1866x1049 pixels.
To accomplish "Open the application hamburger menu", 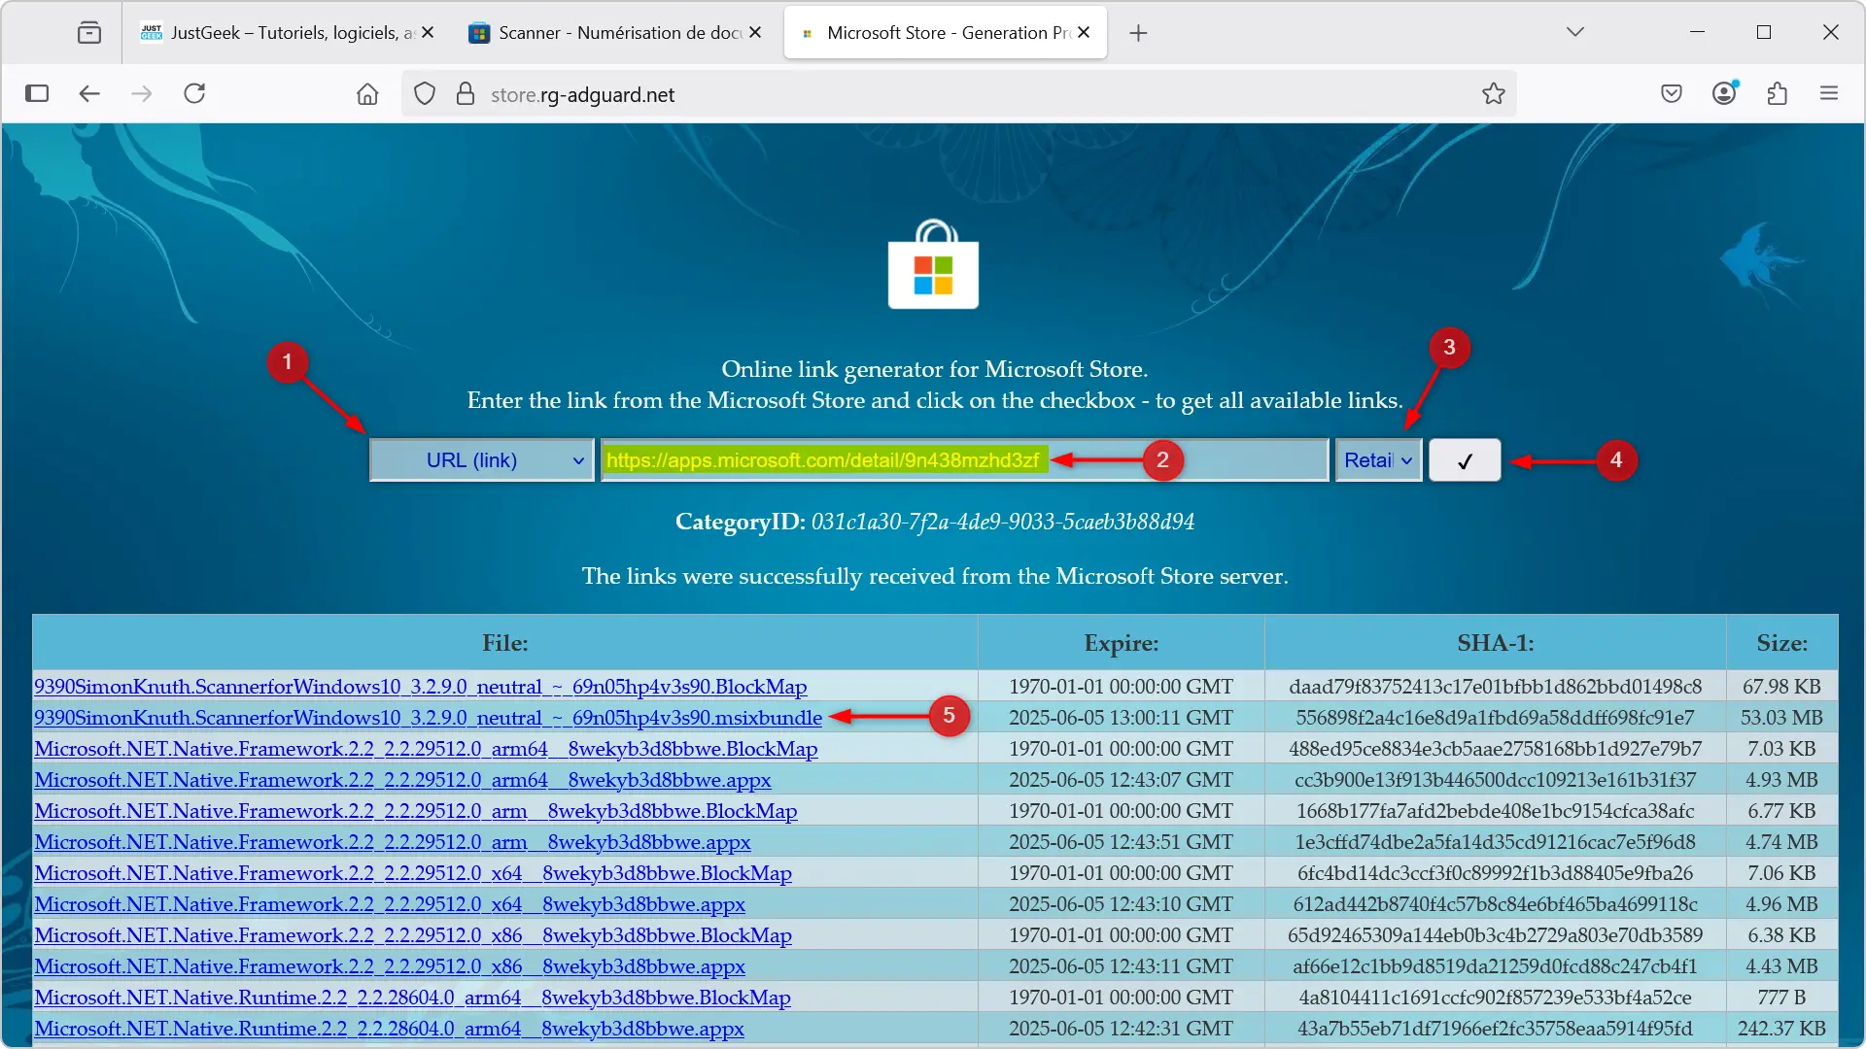I will (1829, 93).
